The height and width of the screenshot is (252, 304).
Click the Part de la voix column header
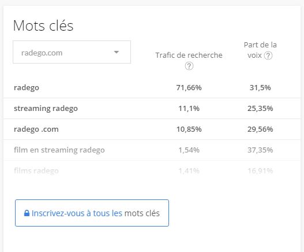coord(260,50)
